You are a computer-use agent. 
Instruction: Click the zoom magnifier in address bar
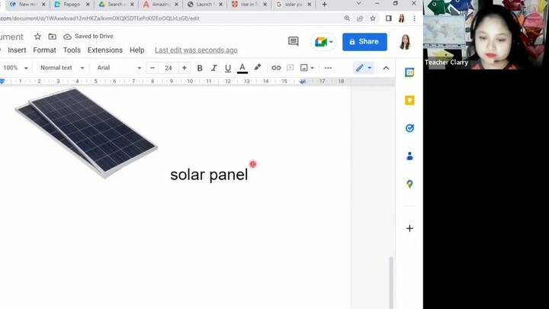[x=347, y=18]
